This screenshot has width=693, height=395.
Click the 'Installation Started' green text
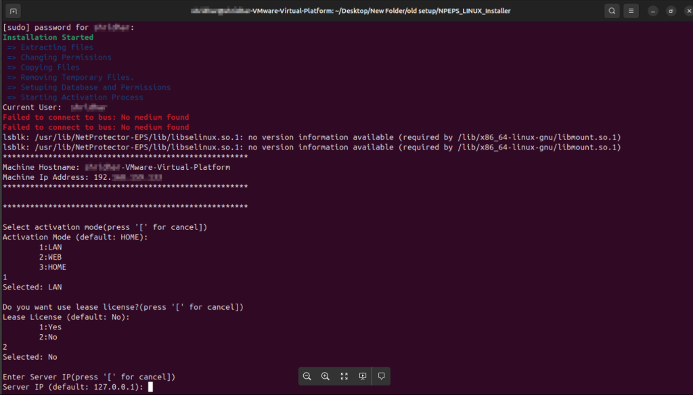[48, 37]
